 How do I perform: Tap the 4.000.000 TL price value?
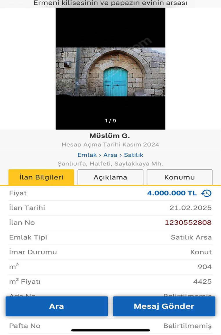[x=172, y=193]
